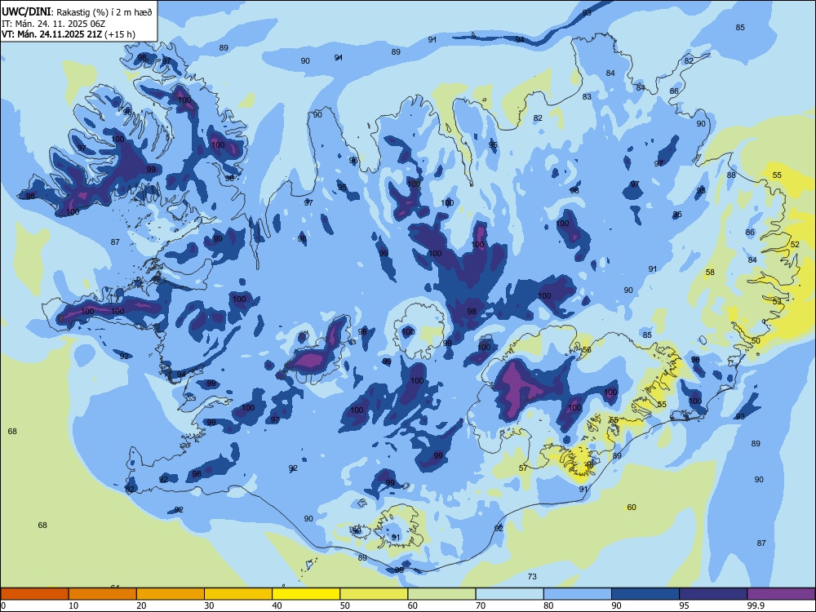
Task: Click the VT valid time line
Action: pos(69,34)
